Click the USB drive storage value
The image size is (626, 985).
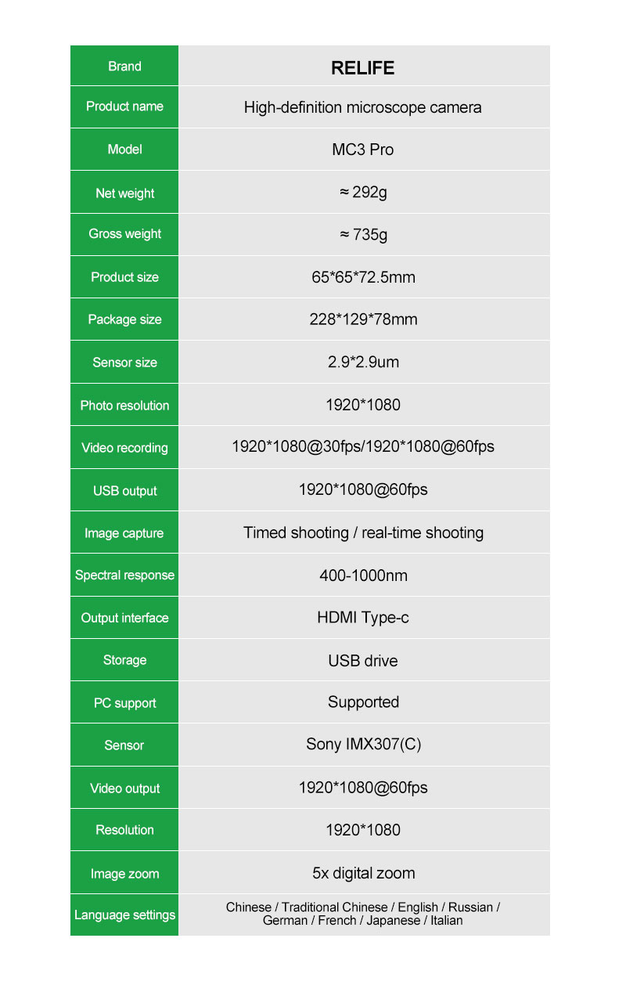click(363, 661)
